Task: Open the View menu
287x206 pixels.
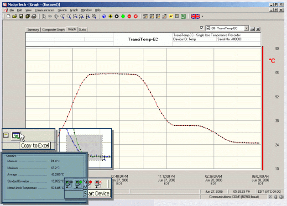Action: point(28,10)
